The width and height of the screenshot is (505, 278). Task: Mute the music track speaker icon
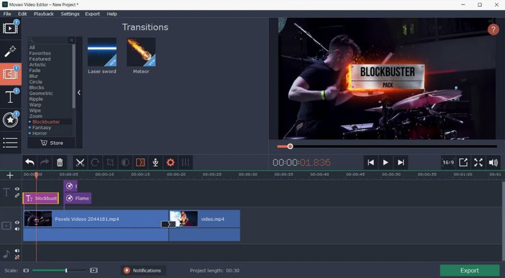(17, 251)
